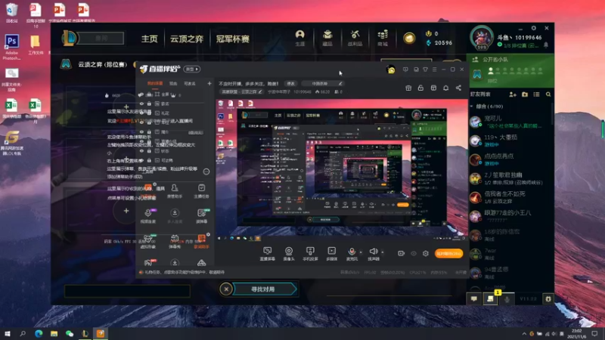Switch to 云顶之弈 tab in LoL client

(x=186, y=39)
